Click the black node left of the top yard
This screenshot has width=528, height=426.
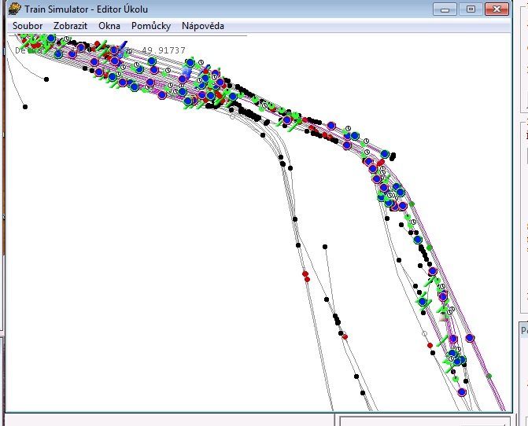point(46,79)
